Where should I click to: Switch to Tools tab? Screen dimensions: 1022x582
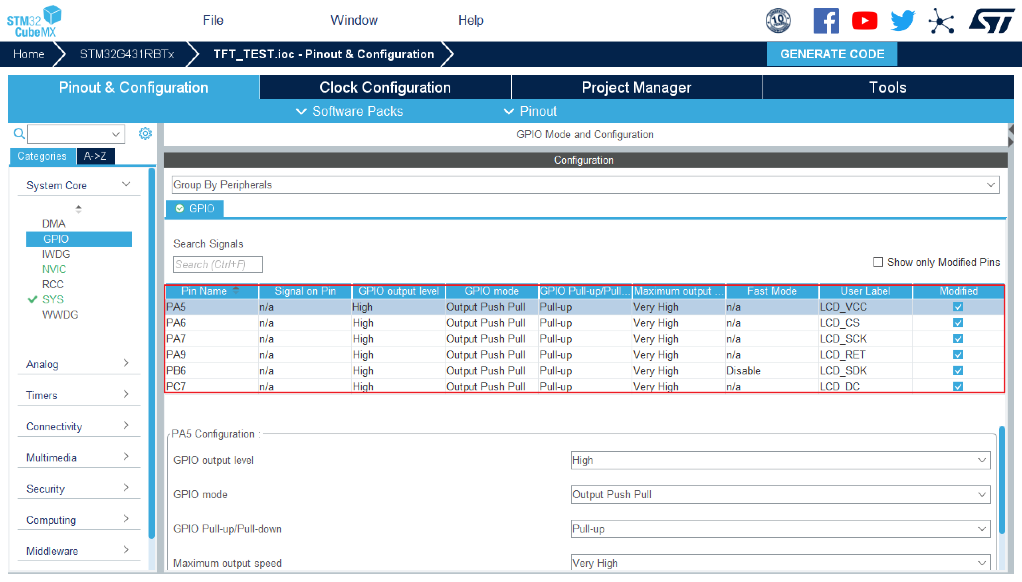point(888,87)
